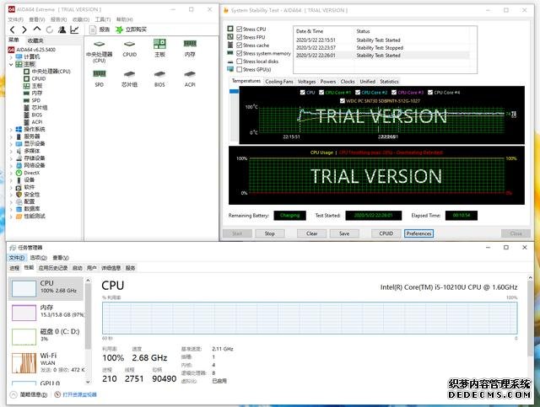Screen dimensions: 540x407
Task: Open the BIOS icon in content pane
Action: (x=159, y=78)
